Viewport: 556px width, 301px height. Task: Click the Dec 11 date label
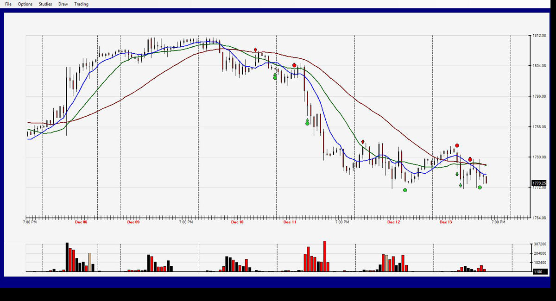(290, 222)
